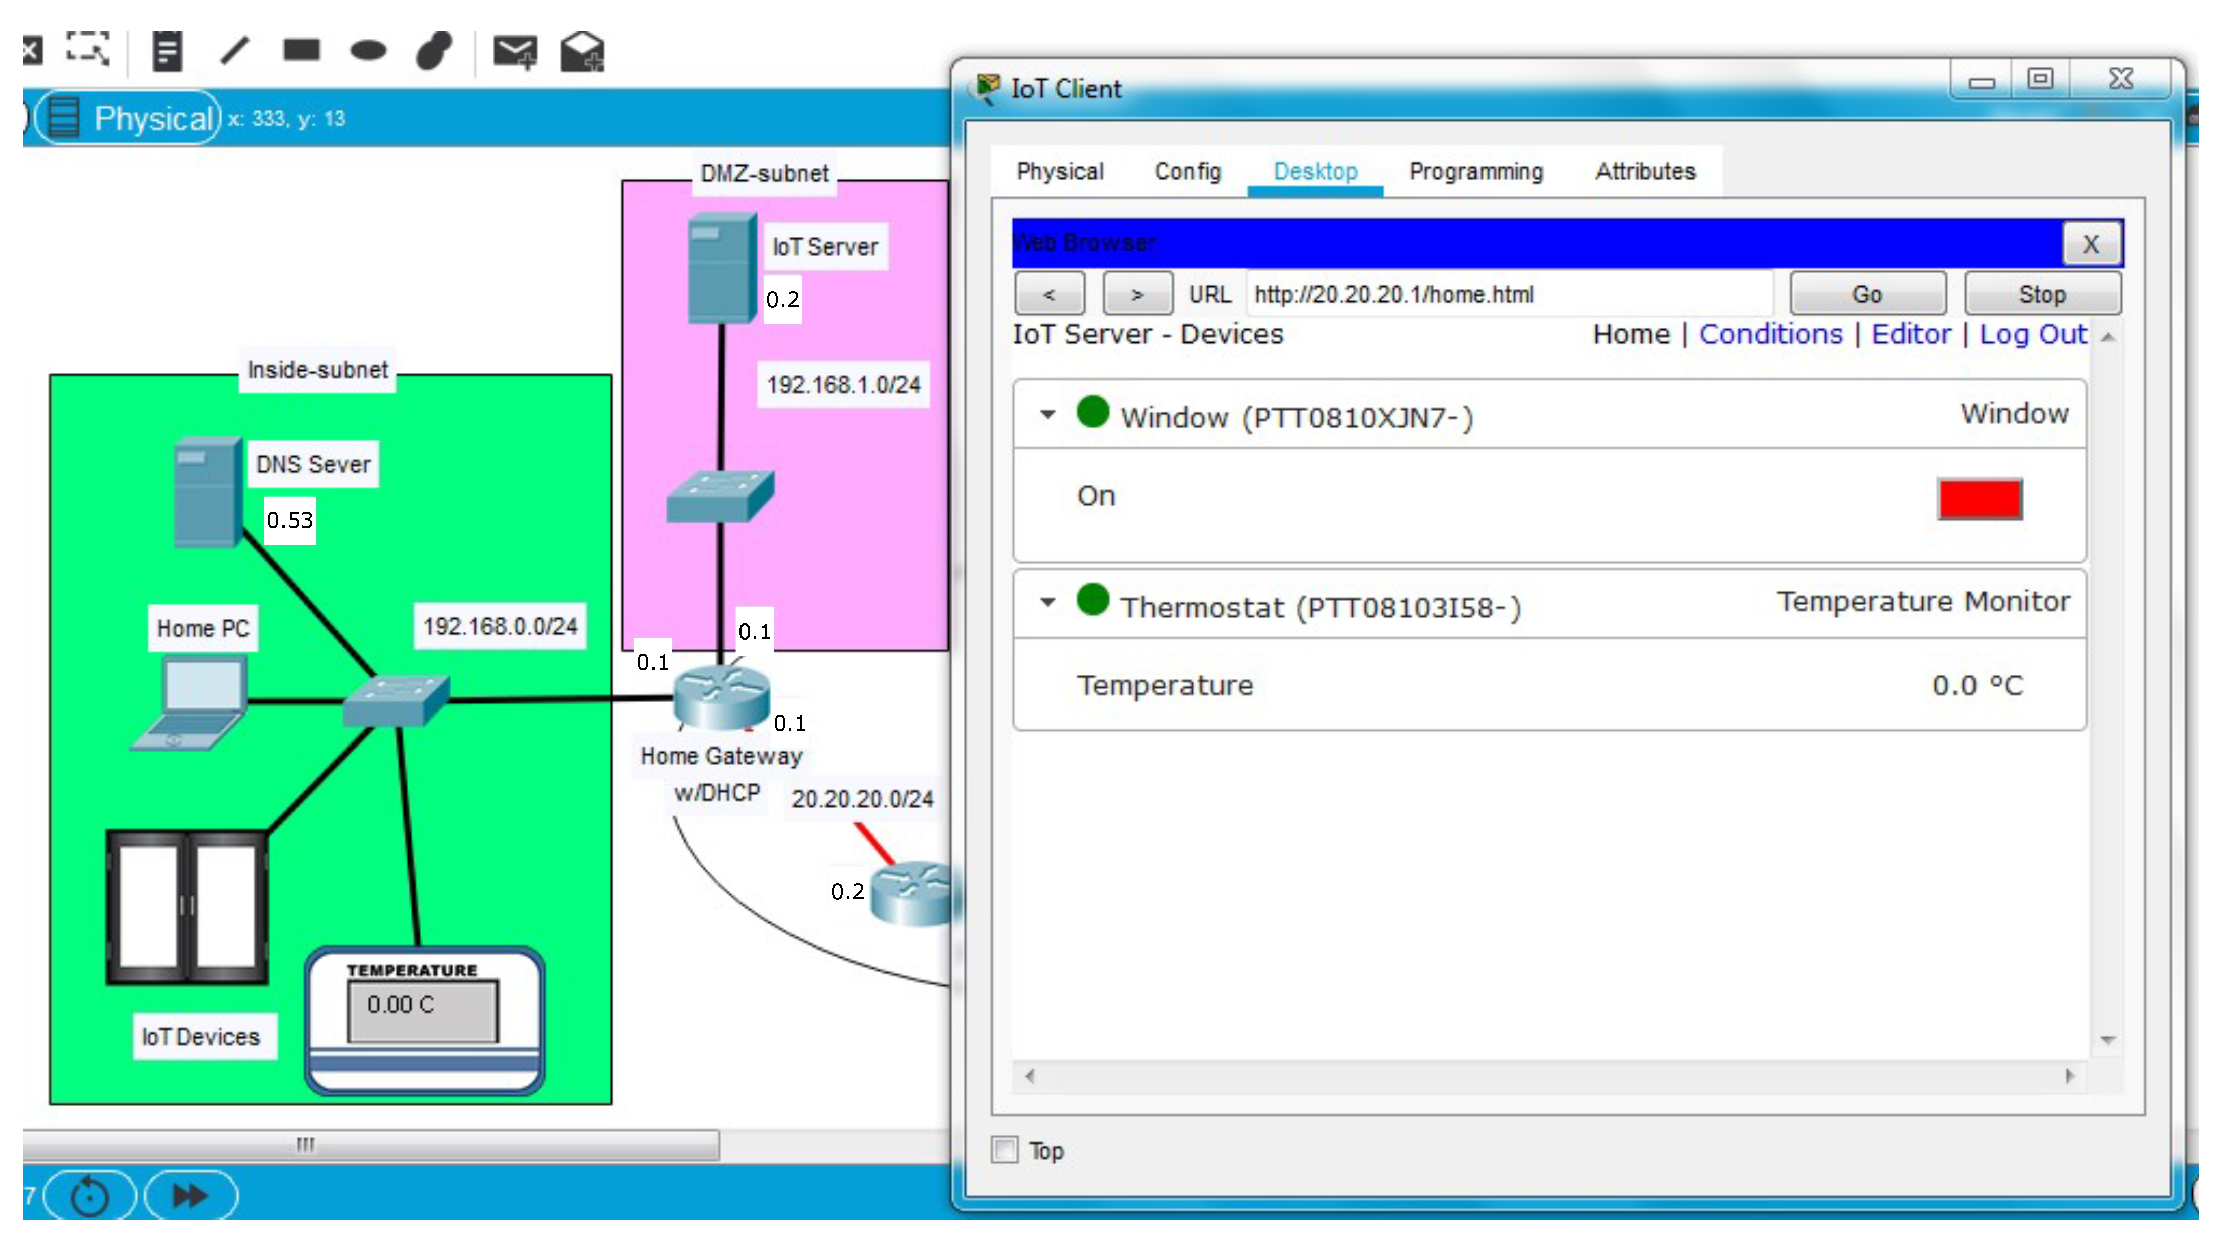Viewport: 2222px width, 1241px height.
Task: Select the Draw Freeform shape tool
Action: click(434, 52)
